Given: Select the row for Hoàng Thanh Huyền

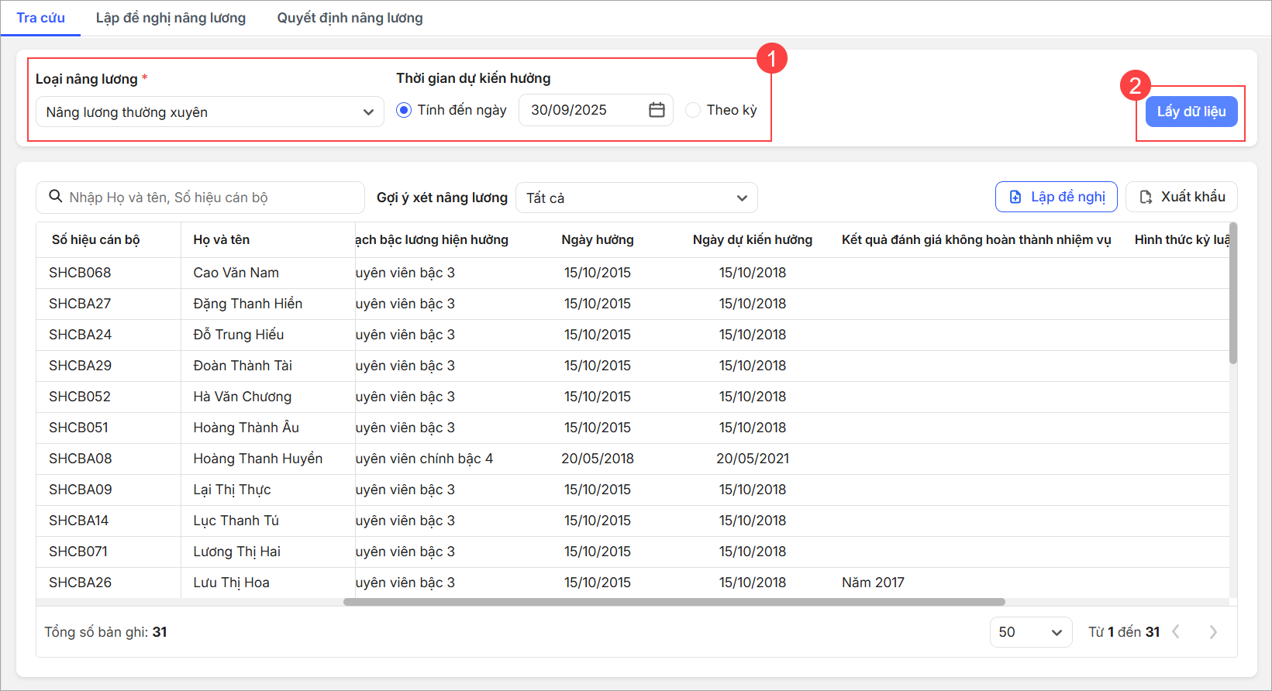Looking at the screenshot, I should 257,459.
